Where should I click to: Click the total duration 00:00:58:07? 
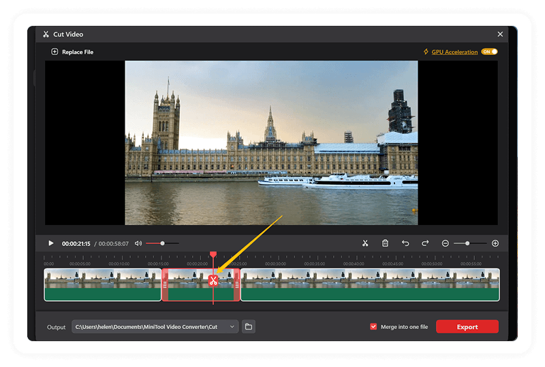113,243
